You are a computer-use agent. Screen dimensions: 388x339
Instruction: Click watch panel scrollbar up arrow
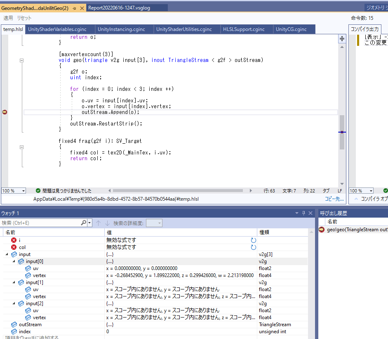pyautogui.click(x=312, y=232)
